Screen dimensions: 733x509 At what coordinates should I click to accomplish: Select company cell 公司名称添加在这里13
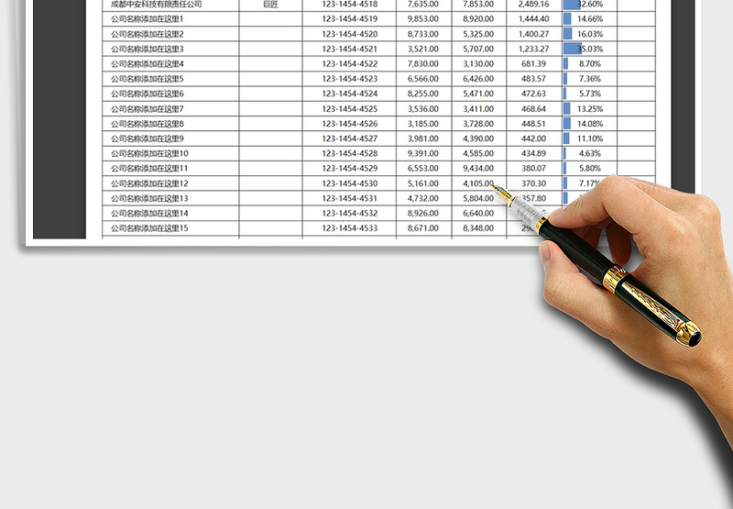[x=170, y=198]
